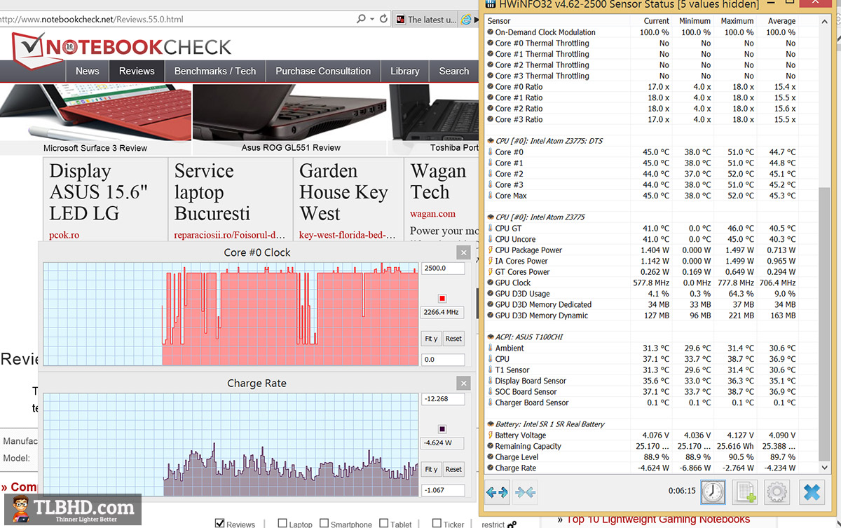
Task: Check the Laptop checkbox
Action: pyautogui.click(x=282, y=523)
